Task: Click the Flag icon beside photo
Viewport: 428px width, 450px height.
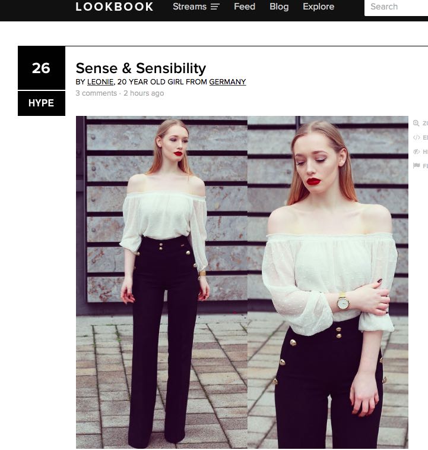Action: tap(416, 166)
